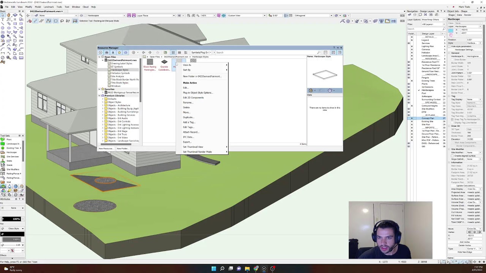Image resolution: width=486 pixels, height=273 pixels.
Task: Select the Existing Tree tool
Action: pyautogui.click(x=11, y=148)
